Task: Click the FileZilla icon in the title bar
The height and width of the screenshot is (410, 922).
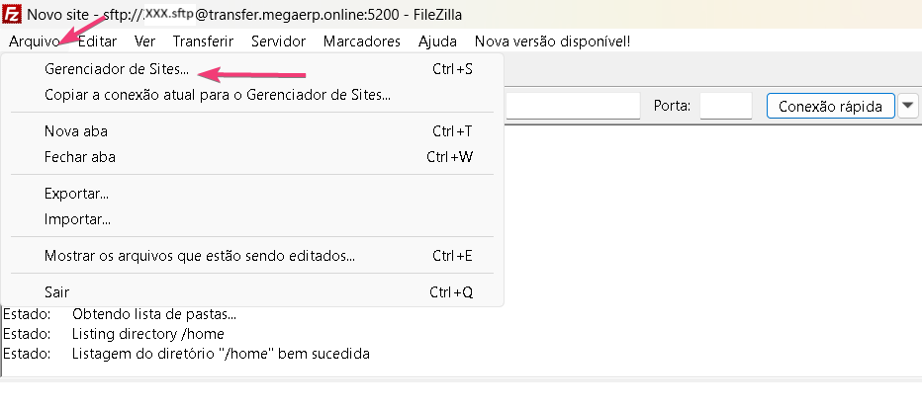Action: (x=12, y=14)
